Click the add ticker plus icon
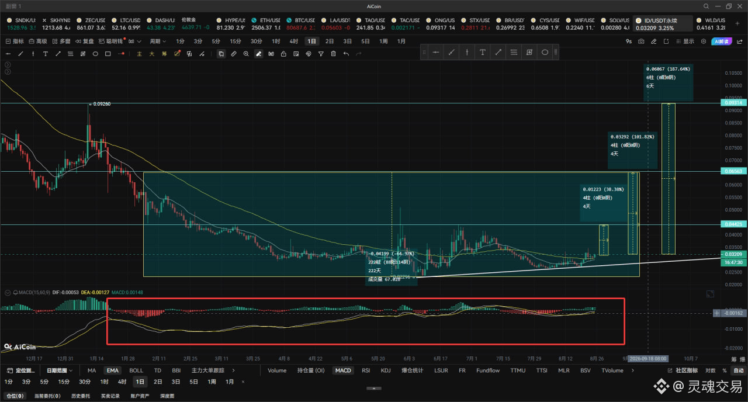 [737, 23]
